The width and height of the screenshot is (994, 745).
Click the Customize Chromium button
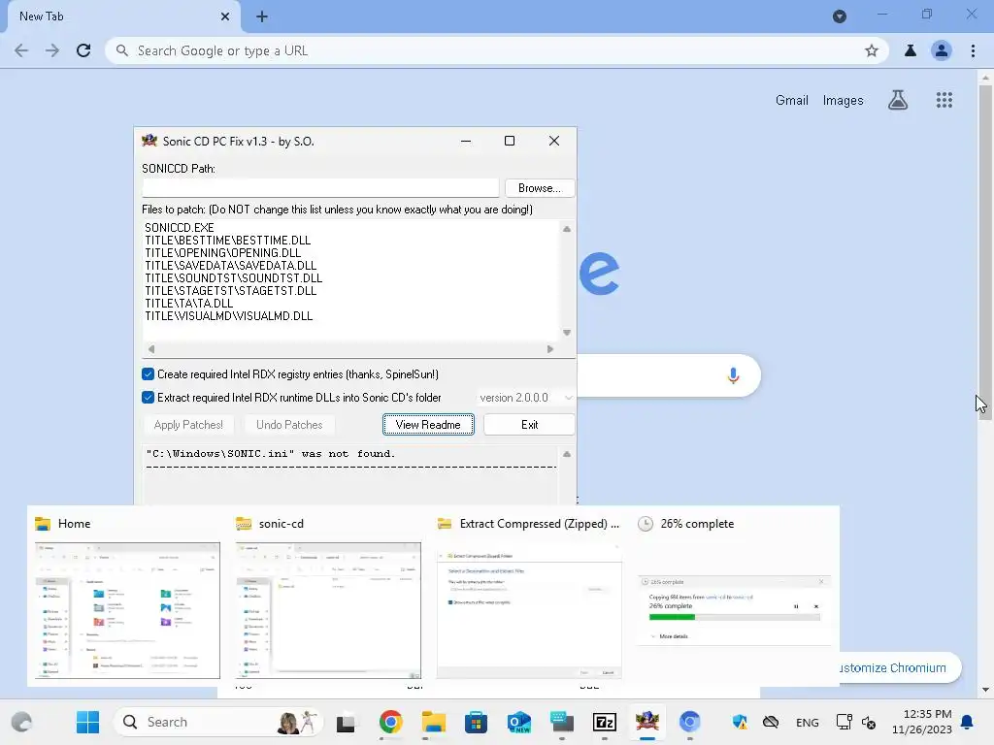point(900,667)
